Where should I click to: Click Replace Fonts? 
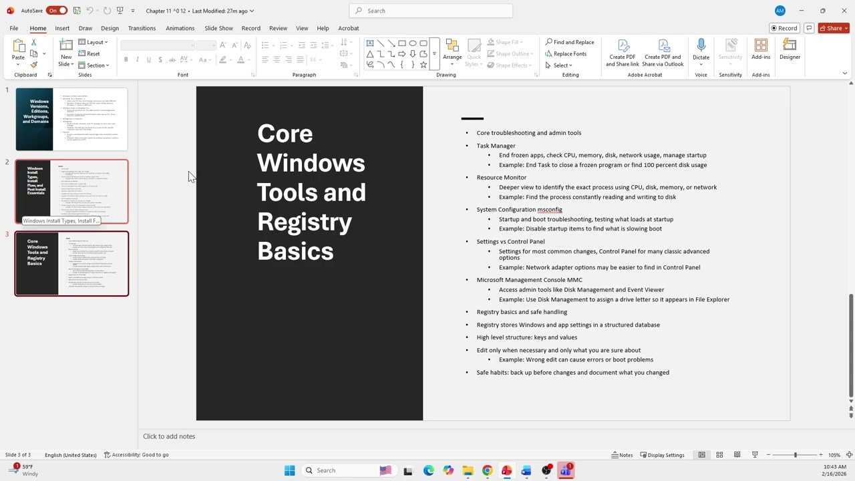pyautogui.click(x=565, y=53)
